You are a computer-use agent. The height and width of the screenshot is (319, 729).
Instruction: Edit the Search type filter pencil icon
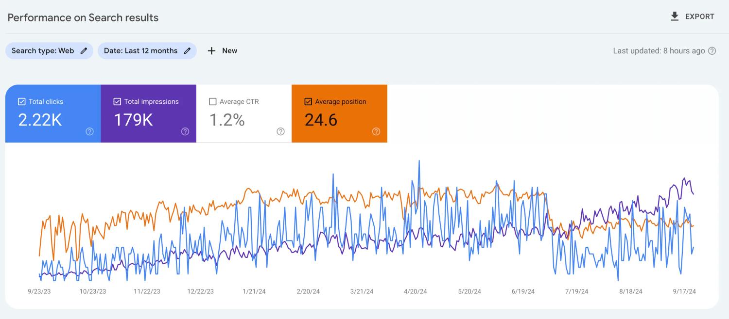(84, 50)
